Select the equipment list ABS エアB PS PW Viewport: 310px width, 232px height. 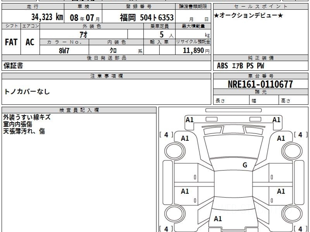(x=241, y=66)
